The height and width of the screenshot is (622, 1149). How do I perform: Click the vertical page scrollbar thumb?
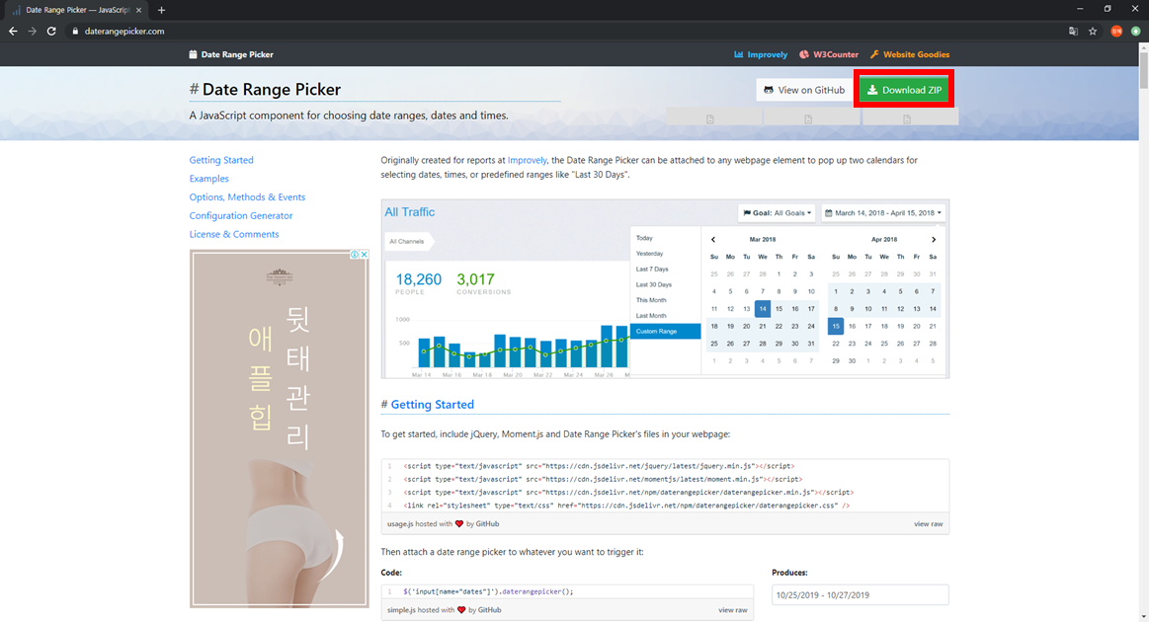point(1143,70)
